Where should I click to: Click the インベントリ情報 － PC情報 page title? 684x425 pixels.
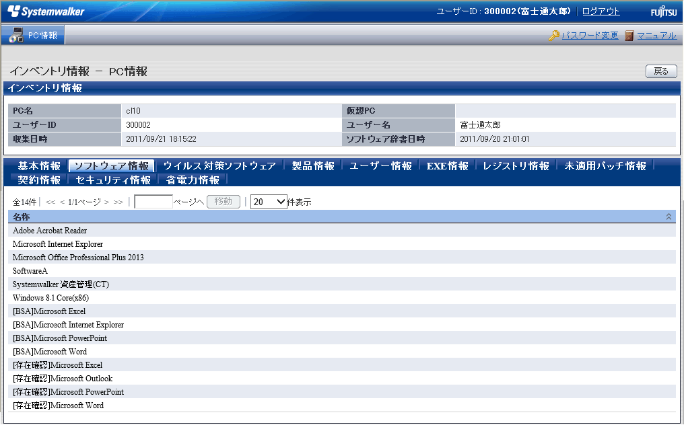(79, 71)
